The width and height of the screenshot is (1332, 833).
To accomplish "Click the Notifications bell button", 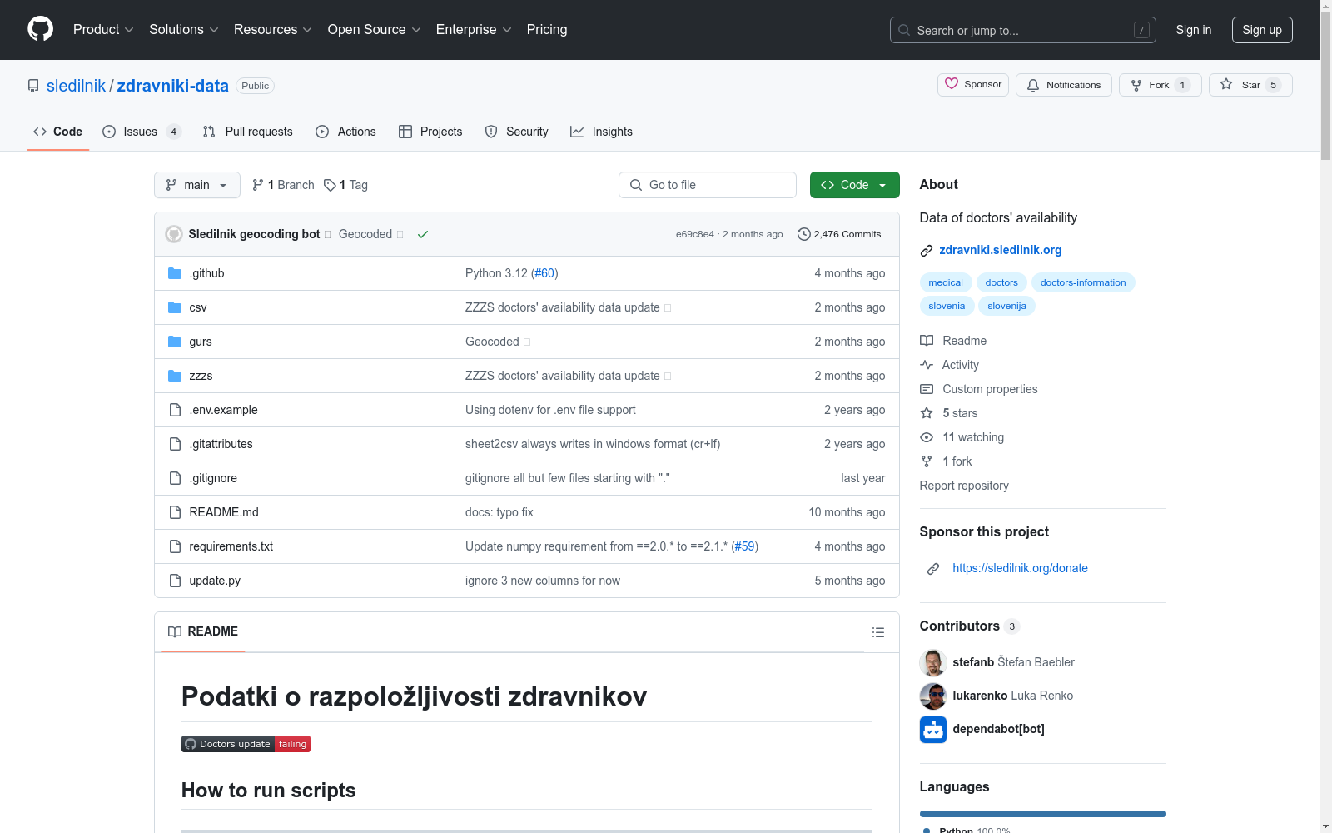I will [1064, 85].
